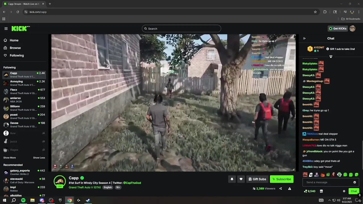Open Grand Theft Auto V (GTA) category link

(85, 187)
